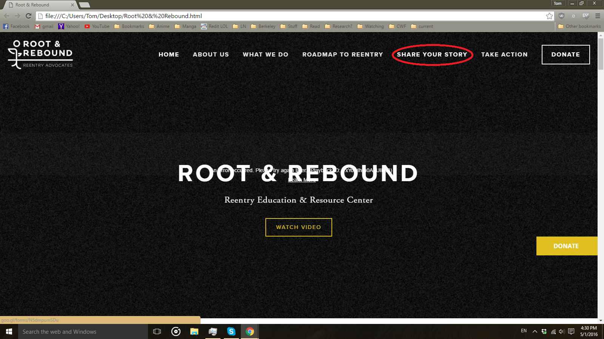Go back using the browser back arrow

coord(6,16)
